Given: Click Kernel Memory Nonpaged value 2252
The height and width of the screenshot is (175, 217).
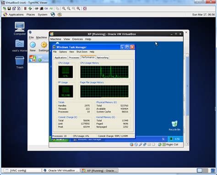Looking at the screenshot, I should pos(125,127).
